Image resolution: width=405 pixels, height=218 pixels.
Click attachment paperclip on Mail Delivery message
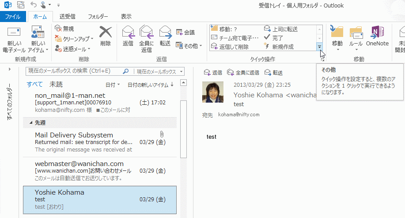(x=162, y=134)
